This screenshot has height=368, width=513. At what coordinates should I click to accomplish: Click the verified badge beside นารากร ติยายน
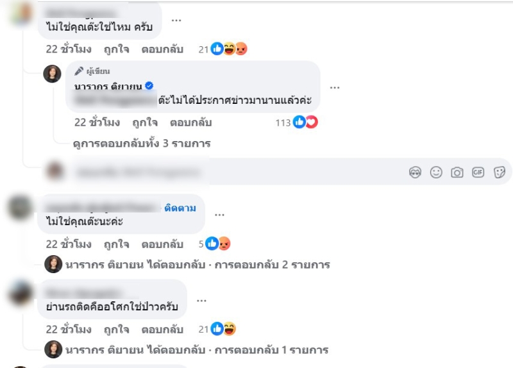(x=149, y=86)
